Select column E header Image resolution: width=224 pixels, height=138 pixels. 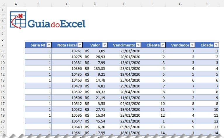point(124,4)
